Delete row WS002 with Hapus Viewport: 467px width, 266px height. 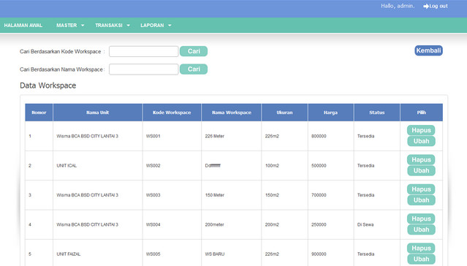click(x=421, y=159)
